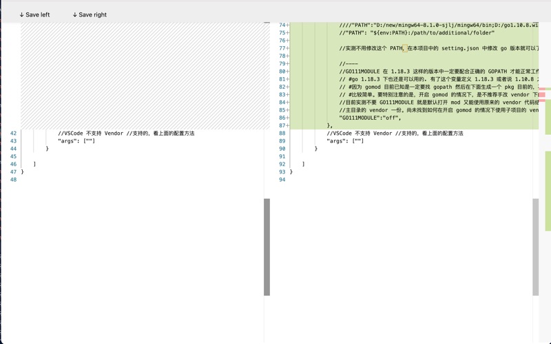Click line number 48 in the left pane
This screenshot has height=344, width=551.
13,180
